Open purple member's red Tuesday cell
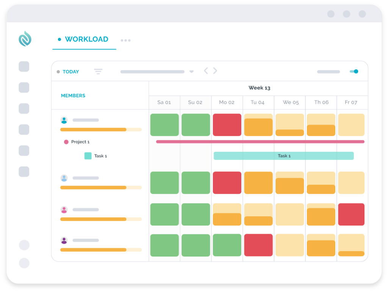388x292 pixels. tap(258, 245)
